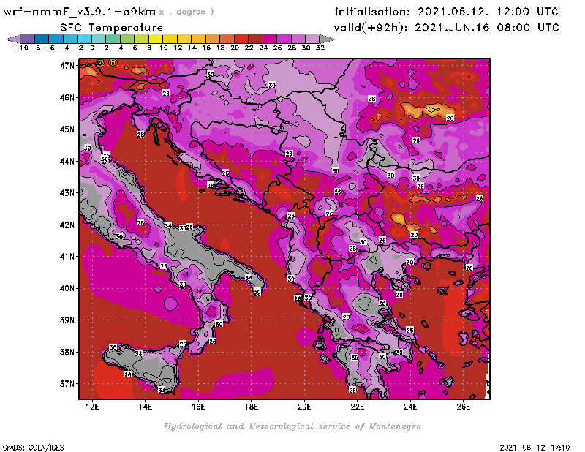Click the '43N' latitude label
The width and height of the screenshot is (585, 452).
click(67, 193)
